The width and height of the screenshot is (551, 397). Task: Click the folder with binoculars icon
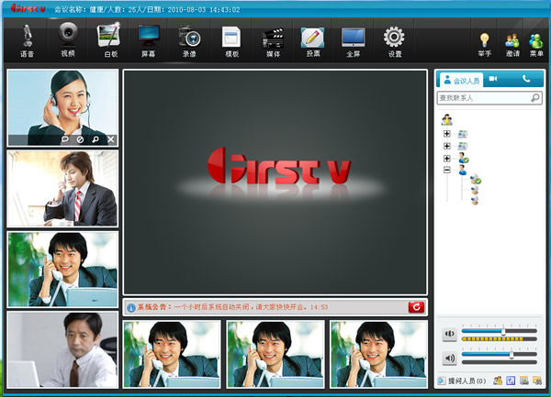[537, 380]
